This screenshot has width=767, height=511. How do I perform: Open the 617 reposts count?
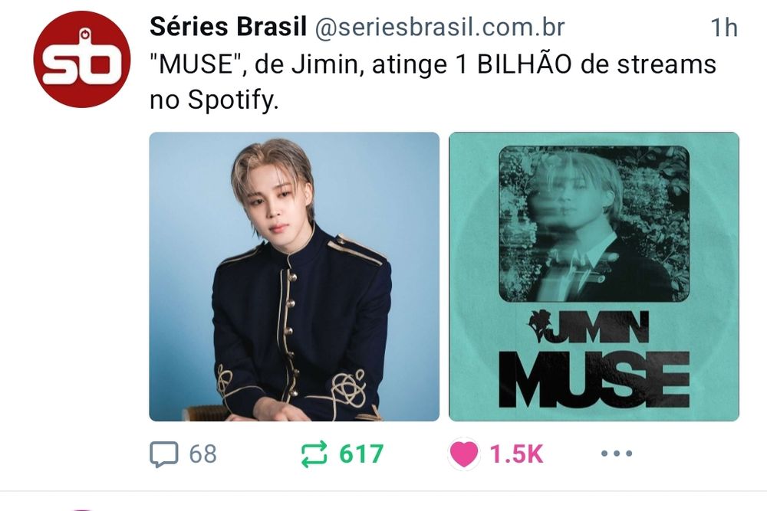(x=361, y=454)
